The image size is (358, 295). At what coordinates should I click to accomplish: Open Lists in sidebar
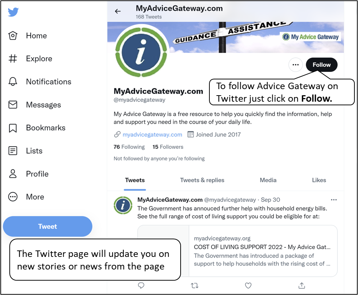point(25,151)
